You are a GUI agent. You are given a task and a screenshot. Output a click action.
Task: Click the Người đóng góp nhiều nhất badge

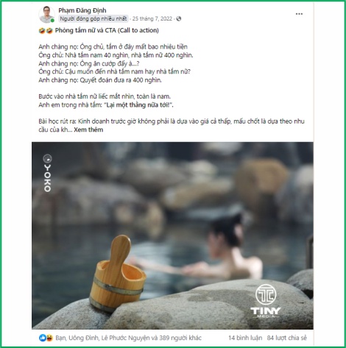(x=93, y=18)
